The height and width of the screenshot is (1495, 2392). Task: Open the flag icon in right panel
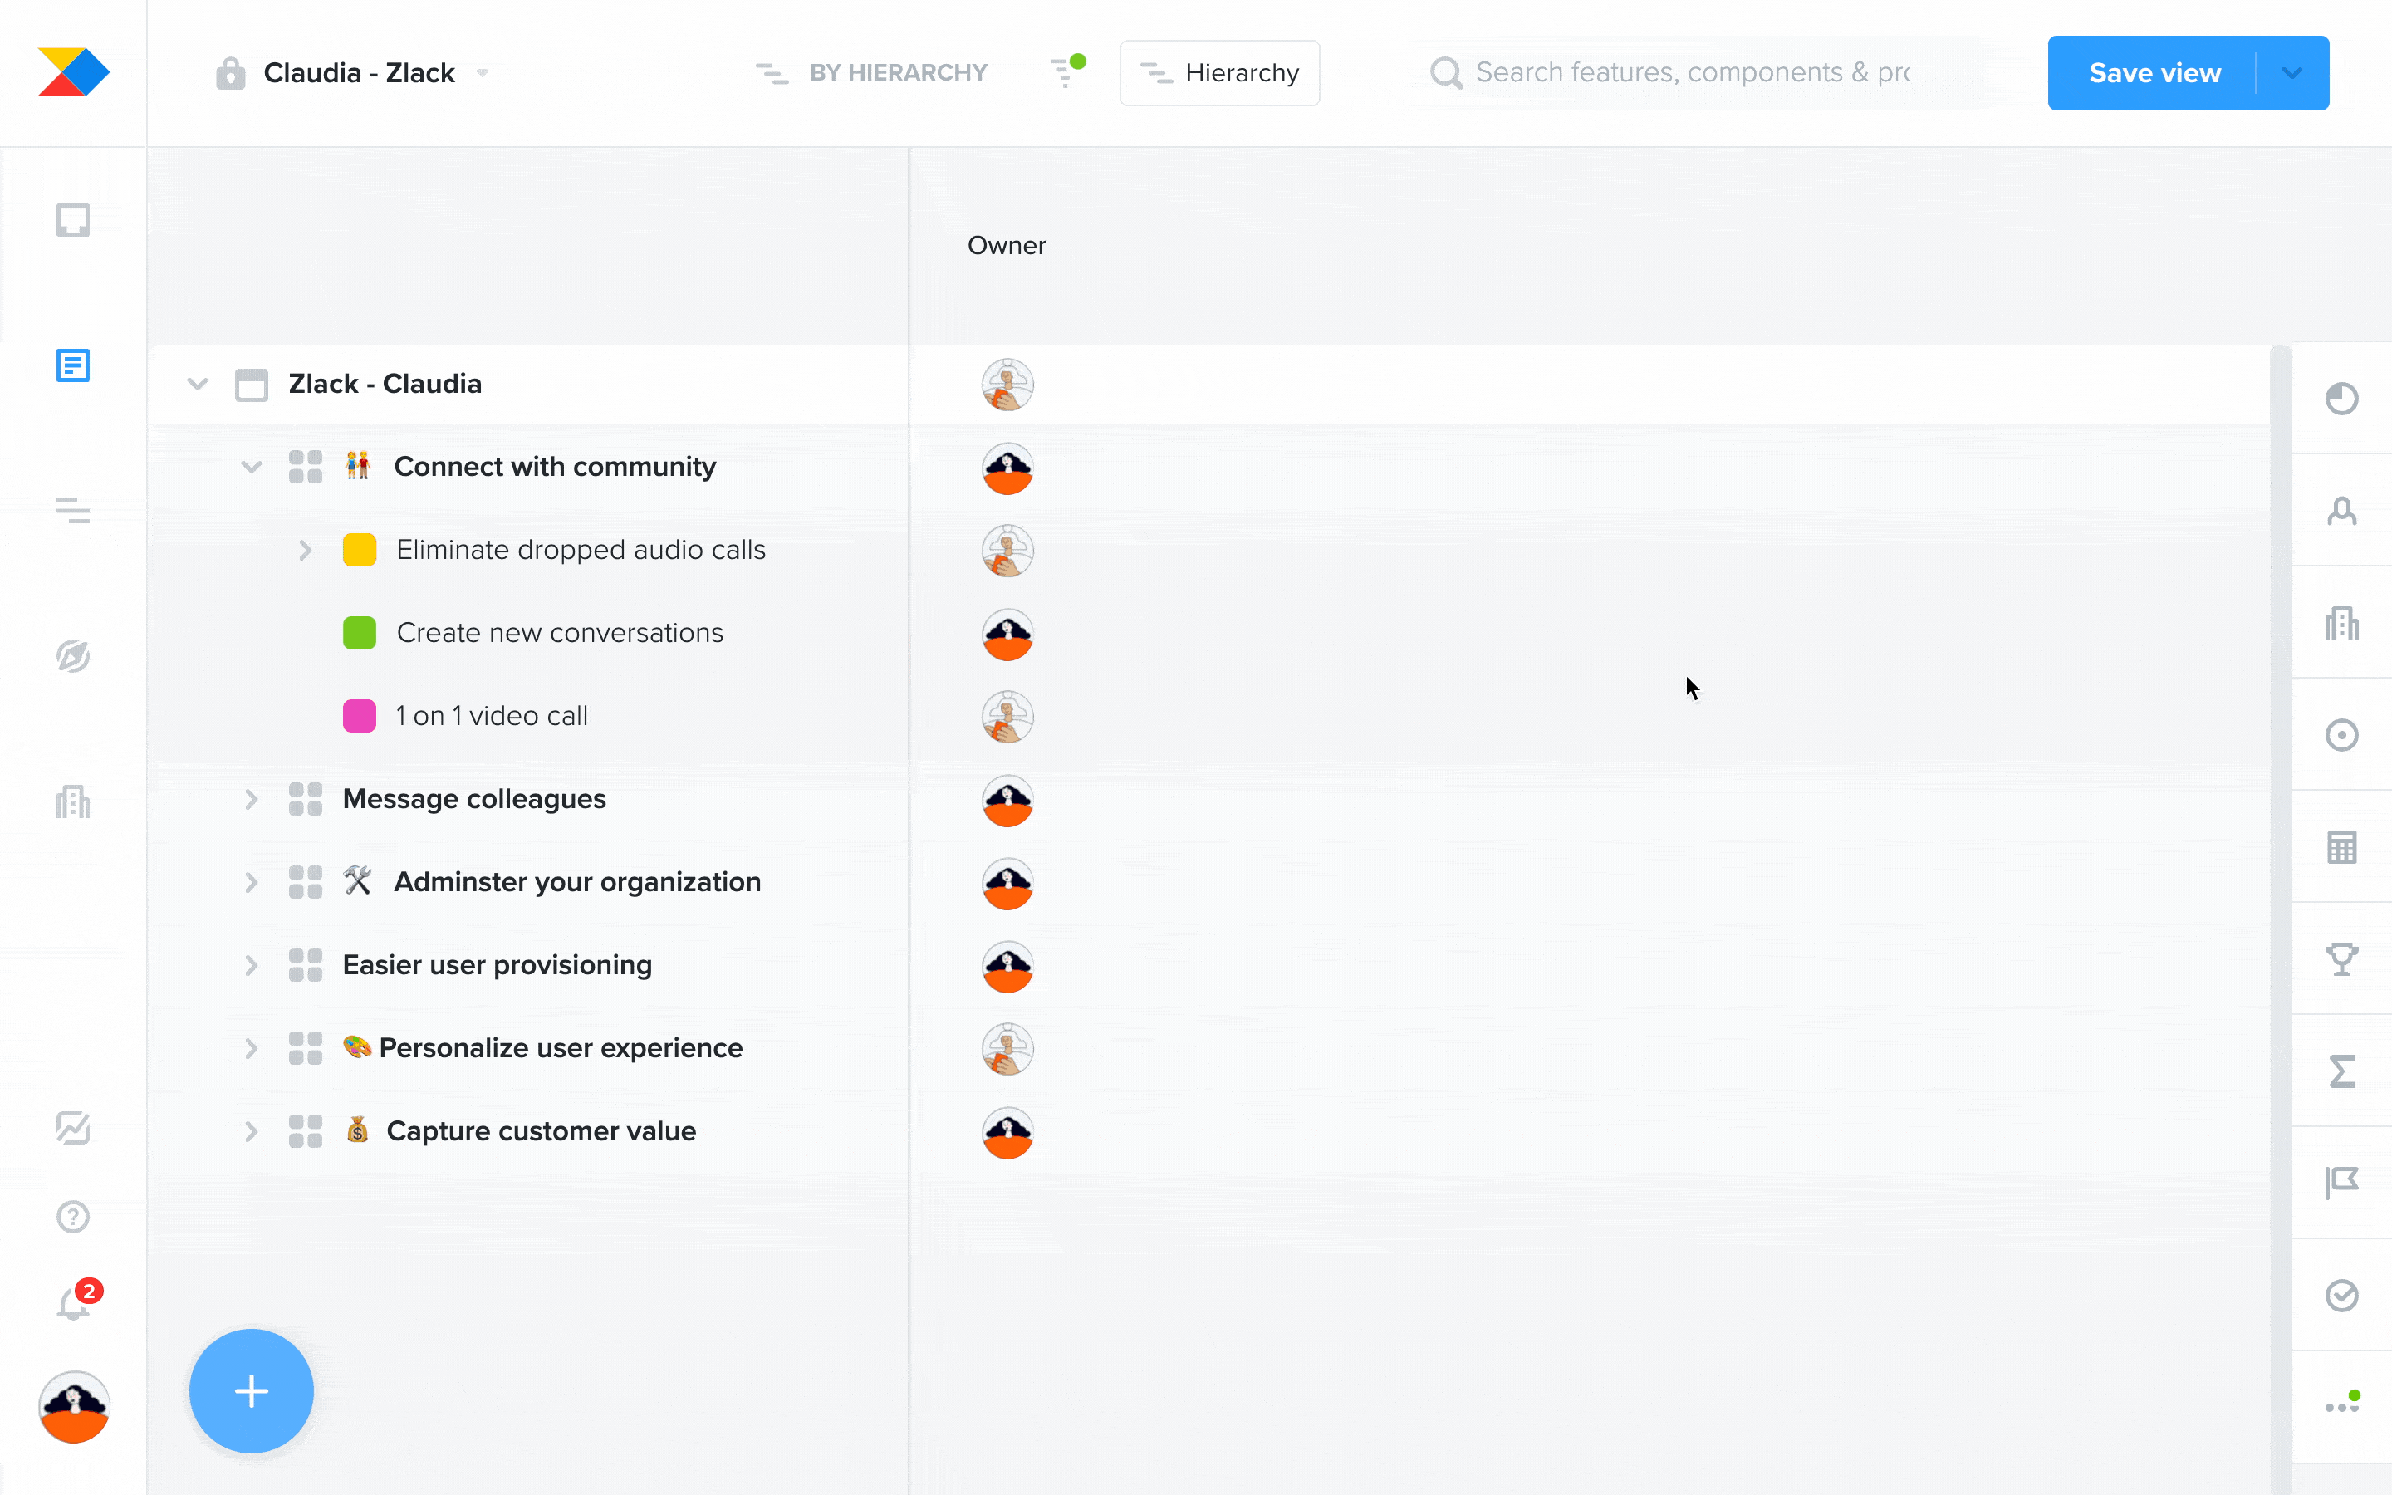pos(2341,1183)
